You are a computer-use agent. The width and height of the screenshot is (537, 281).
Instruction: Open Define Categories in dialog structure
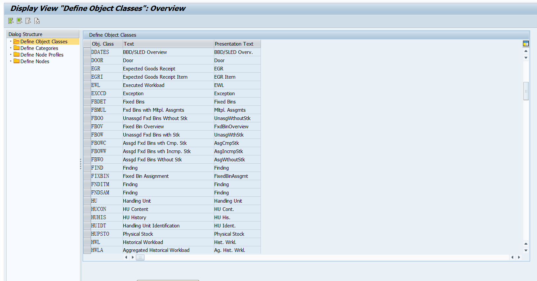coord(39,48)
